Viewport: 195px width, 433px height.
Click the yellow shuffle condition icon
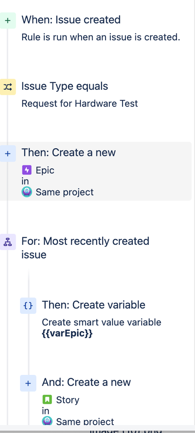click(8, 87)
